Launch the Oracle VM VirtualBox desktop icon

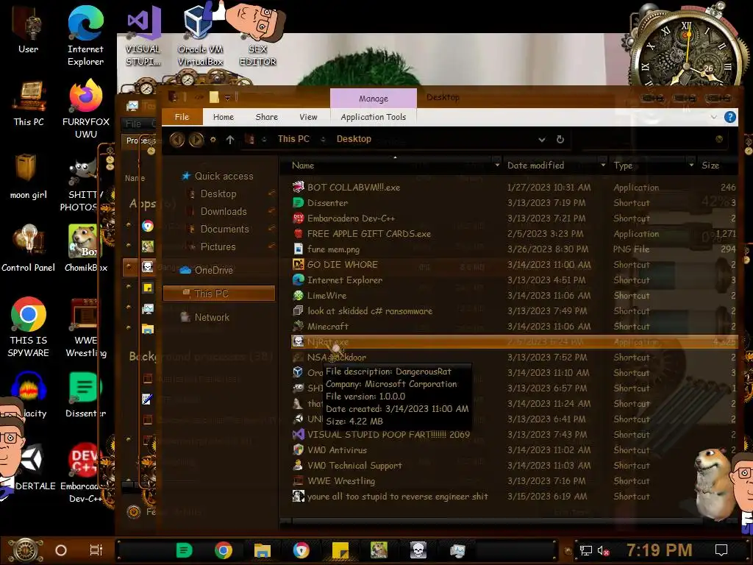[200, 36]
